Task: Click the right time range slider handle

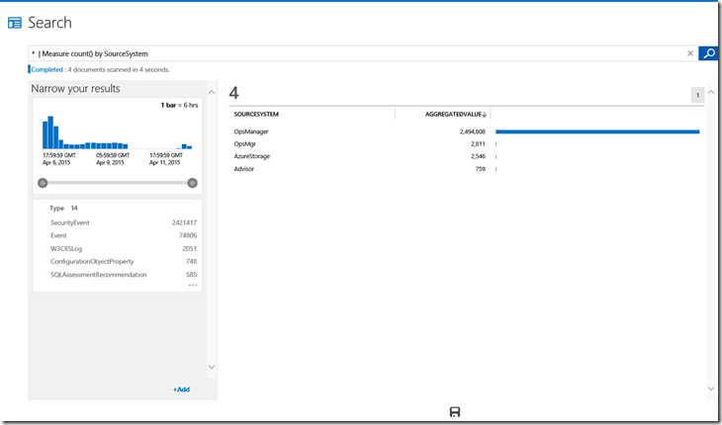Action: click(x=192, y=183)
